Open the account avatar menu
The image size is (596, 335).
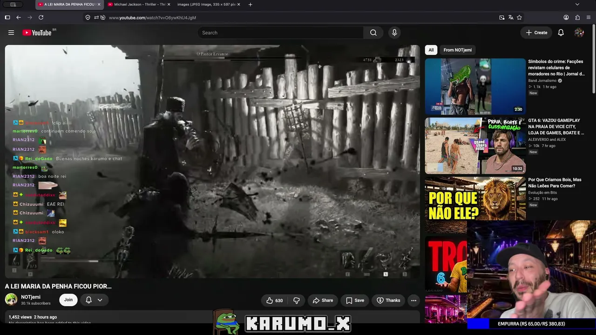pos(579,33)
